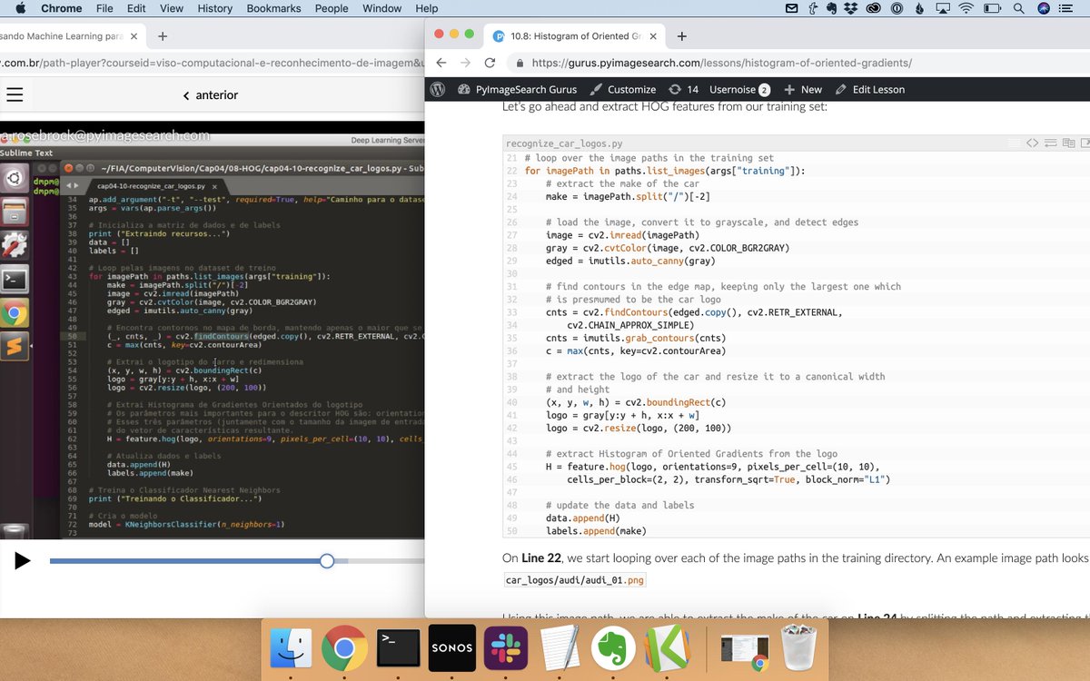This screenshot has height=681, width=1090.
Task: Click the system tools wrench icon in video
Action: coord(15,246)
